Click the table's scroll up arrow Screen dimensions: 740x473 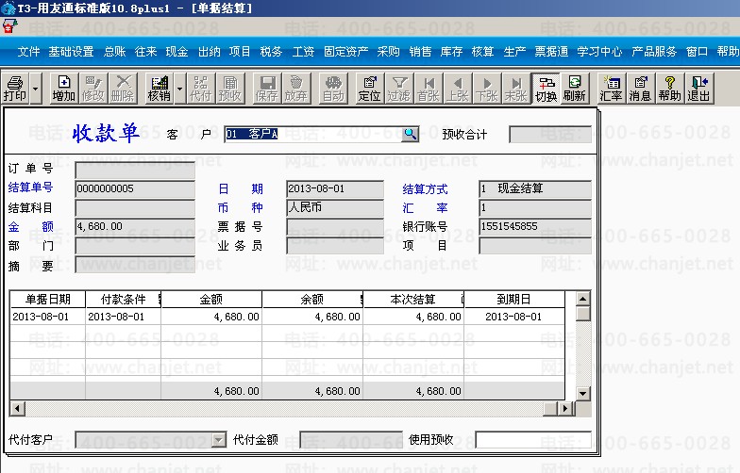(x=583, y=299)
